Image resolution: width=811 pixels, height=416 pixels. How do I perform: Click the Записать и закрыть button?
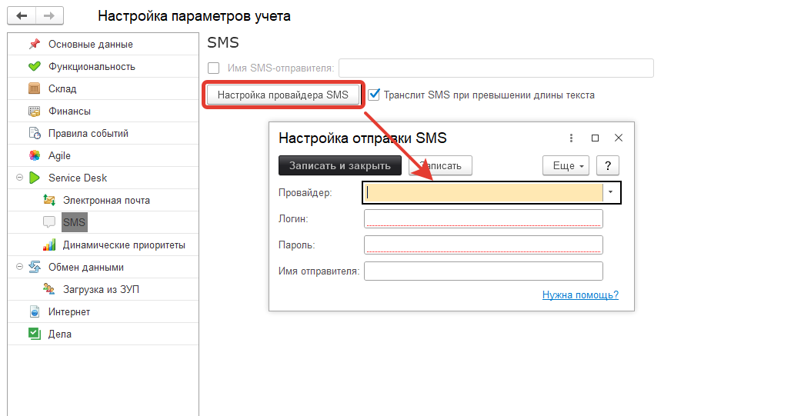(x=340, y=166)
